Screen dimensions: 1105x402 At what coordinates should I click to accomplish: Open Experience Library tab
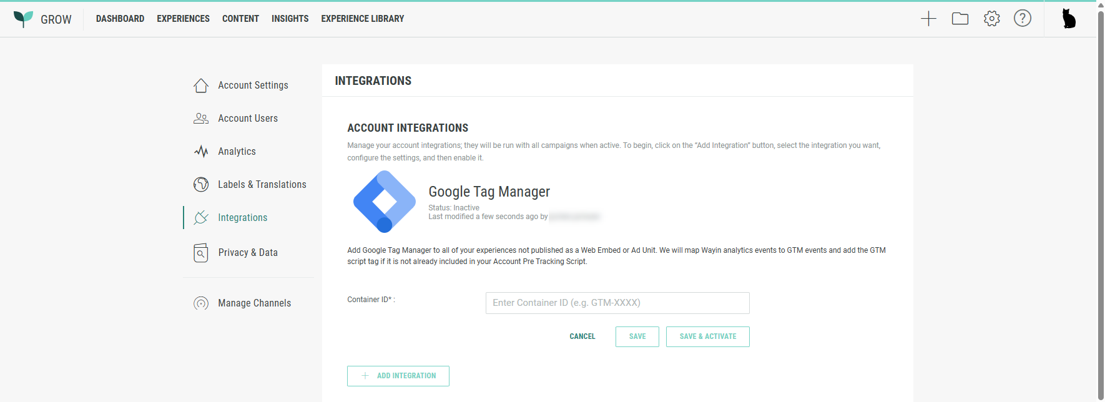pos(362,19)
